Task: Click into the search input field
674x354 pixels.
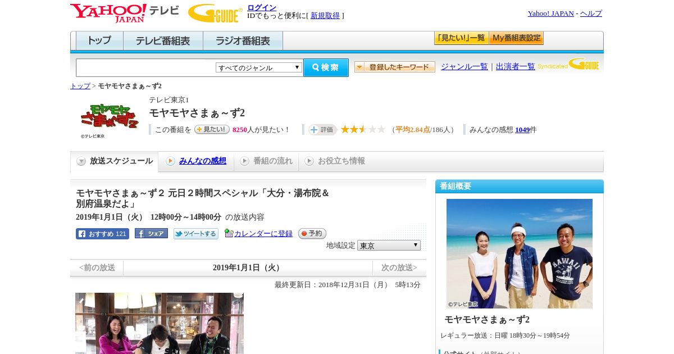Action: tap(146, 67)
